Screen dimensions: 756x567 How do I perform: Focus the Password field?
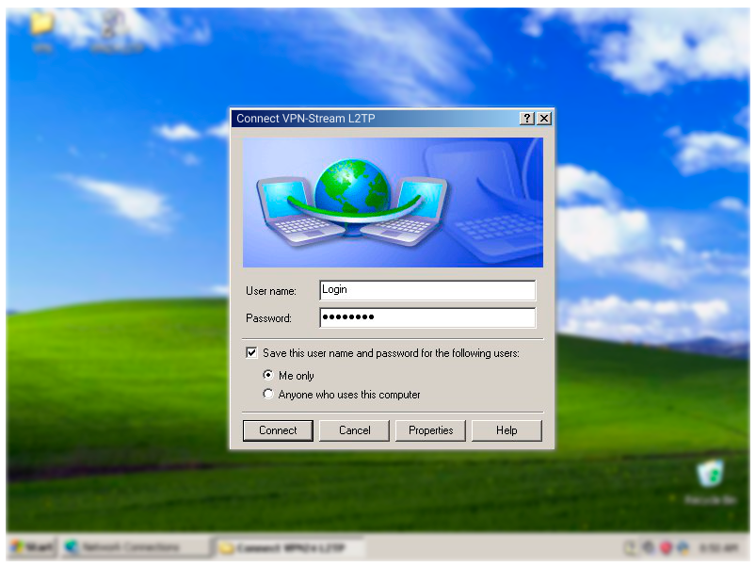427,317
